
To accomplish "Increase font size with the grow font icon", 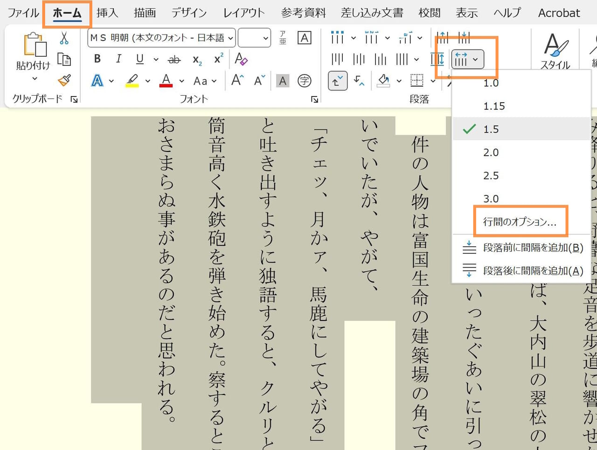I will coord(237,80).
